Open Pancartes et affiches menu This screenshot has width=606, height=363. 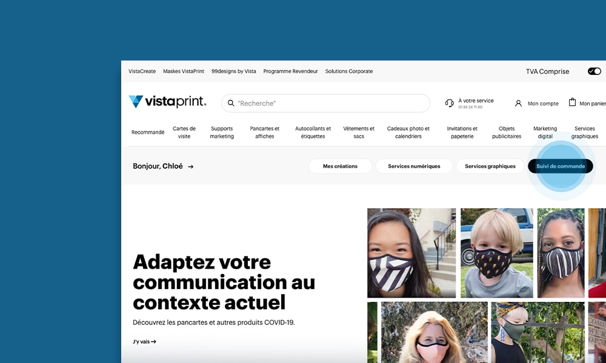click(x=264, y=132)
